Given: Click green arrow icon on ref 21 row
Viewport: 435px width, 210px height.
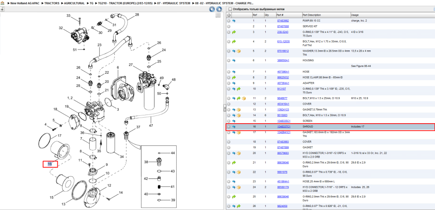Looking at the screenshot, I should [234, 162].
